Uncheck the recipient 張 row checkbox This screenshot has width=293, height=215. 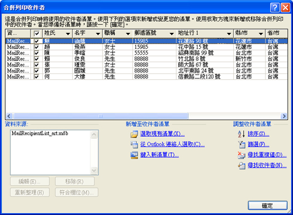point(36,65)
